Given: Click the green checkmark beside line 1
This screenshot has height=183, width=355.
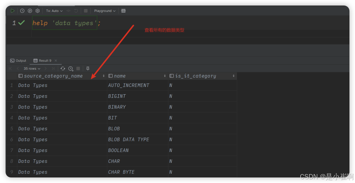Looking at the screenshot, I should [x=22, y=23].
